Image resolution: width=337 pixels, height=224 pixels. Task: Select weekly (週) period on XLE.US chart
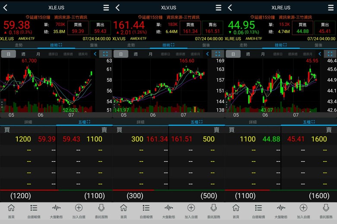tap(23, 54)
